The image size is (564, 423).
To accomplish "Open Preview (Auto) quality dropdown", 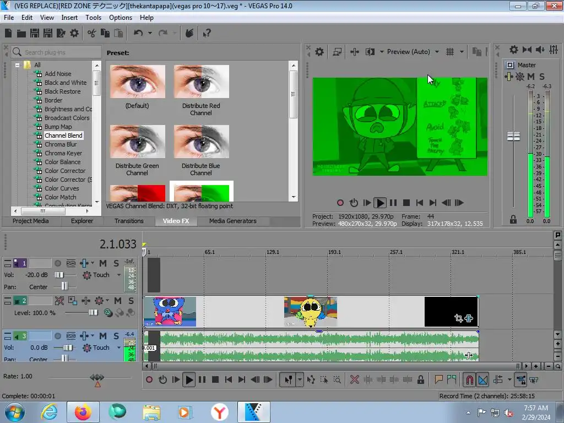I will [437, 52].
